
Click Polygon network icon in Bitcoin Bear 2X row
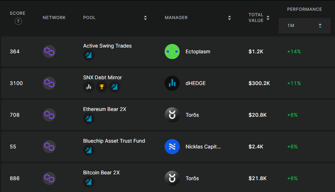[49, 178]
